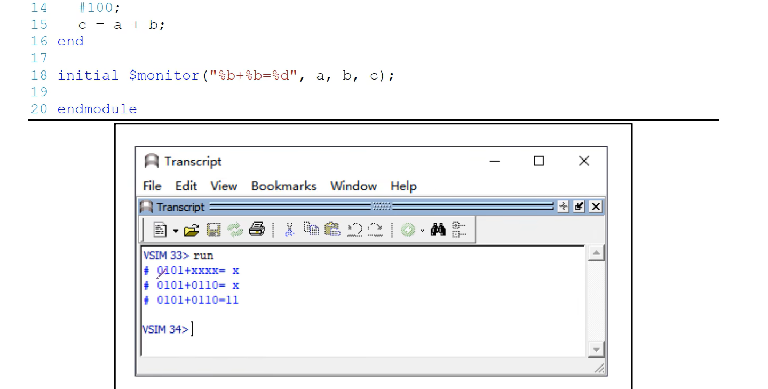This screenshot has height=389, width=768.
Task: Click the New file icon in Transcript toolbar
Action: [x=160, y=230]
